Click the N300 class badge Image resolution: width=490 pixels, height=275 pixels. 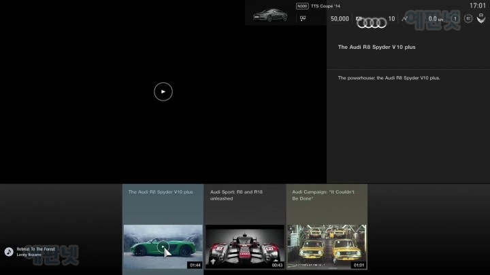302,6
